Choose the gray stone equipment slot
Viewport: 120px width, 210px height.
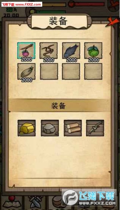(50, 128)
